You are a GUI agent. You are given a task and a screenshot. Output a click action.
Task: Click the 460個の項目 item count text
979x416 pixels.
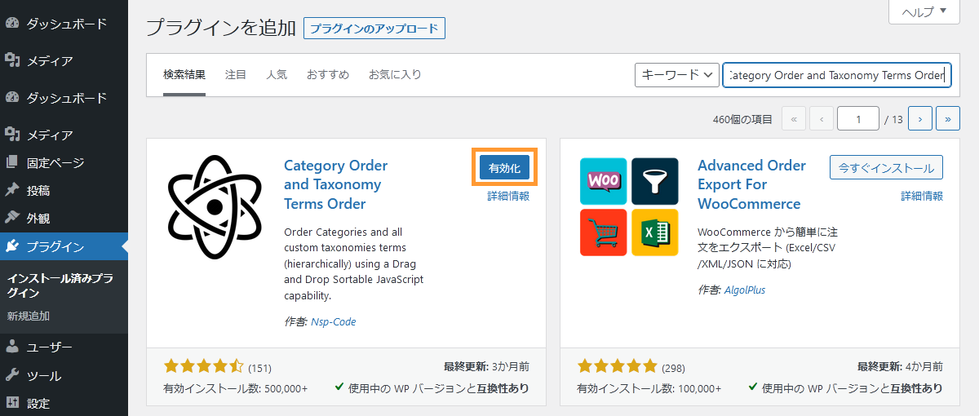point(742,119)
